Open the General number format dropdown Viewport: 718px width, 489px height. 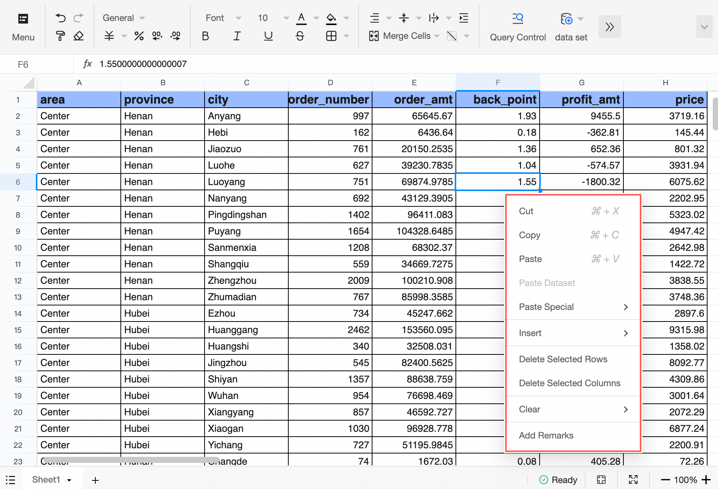(124, 18)
